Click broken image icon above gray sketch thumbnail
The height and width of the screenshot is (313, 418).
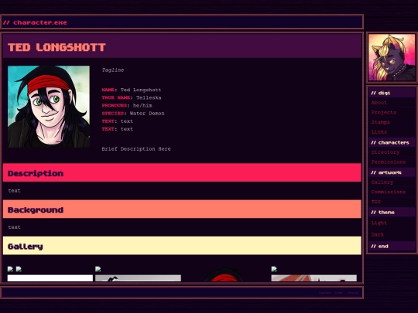pyautogui.click(x=98, y=269)
